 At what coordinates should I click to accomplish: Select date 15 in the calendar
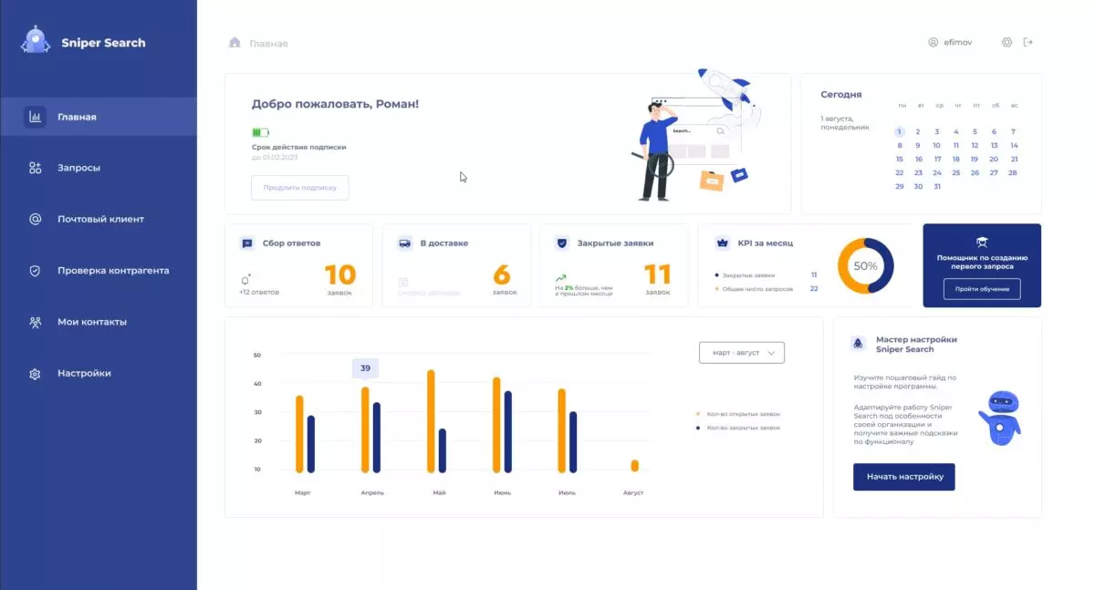[x=899, y=159]
